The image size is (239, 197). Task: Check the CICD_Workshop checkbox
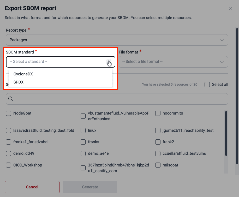point(8,165)
